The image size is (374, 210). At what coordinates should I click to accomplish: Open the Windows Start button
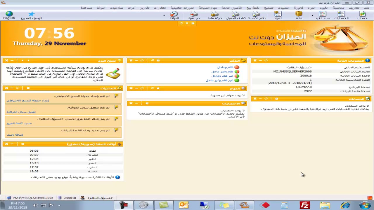coord(365,205)
